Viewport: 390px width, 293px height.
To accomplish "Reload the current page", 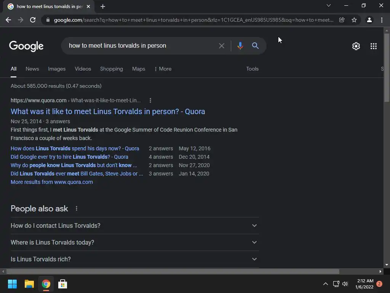I will click(33, 20).
